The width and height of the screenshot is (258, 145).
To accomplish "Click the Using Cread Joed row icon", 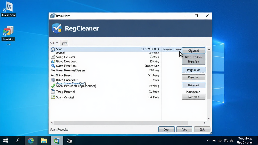I will (53, 61).
